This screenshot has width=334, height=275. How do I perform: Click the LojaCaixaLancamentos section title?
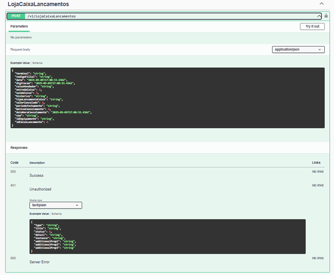[38, 4]
